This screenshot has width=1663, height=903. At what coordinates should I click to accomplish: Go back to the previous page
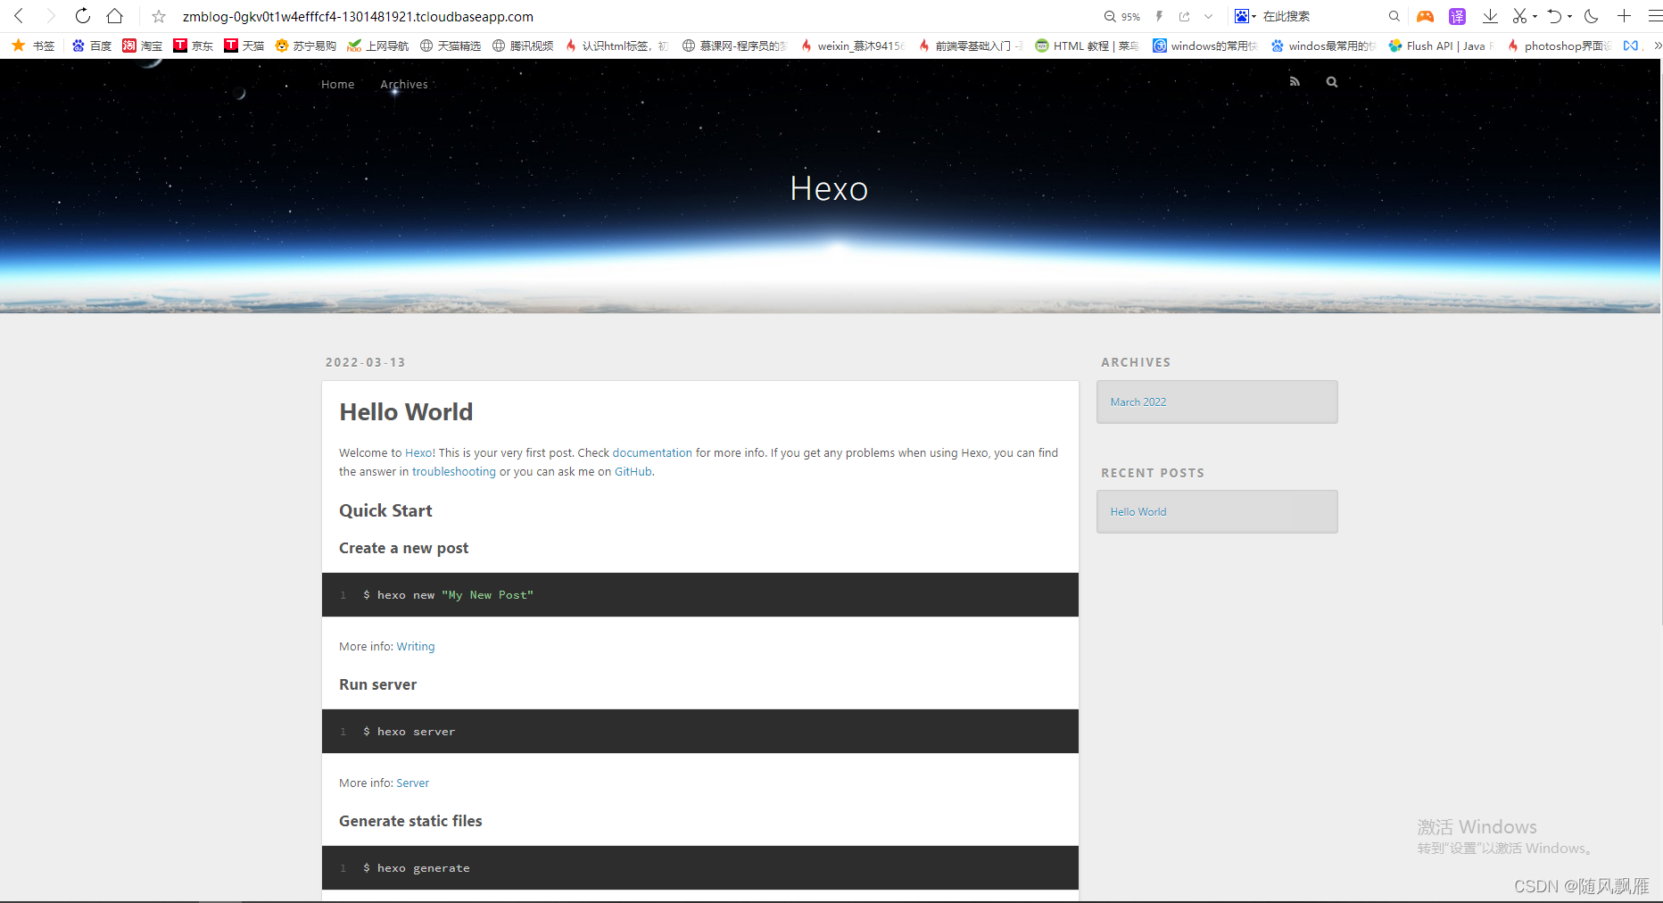pyautogui.click(x=19, y=16)
